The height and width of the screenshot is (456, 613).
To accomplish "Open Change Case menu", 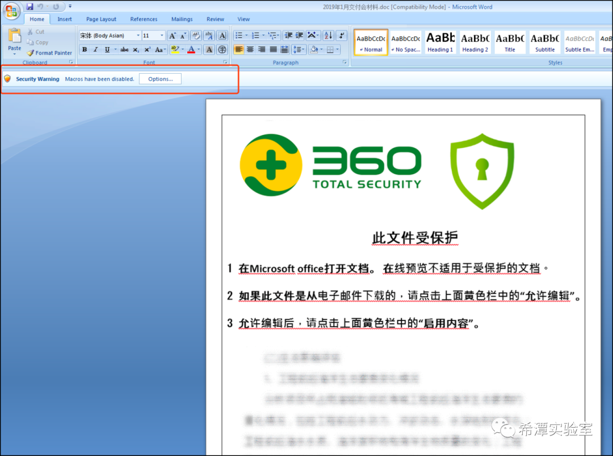I will click(160, 49).
